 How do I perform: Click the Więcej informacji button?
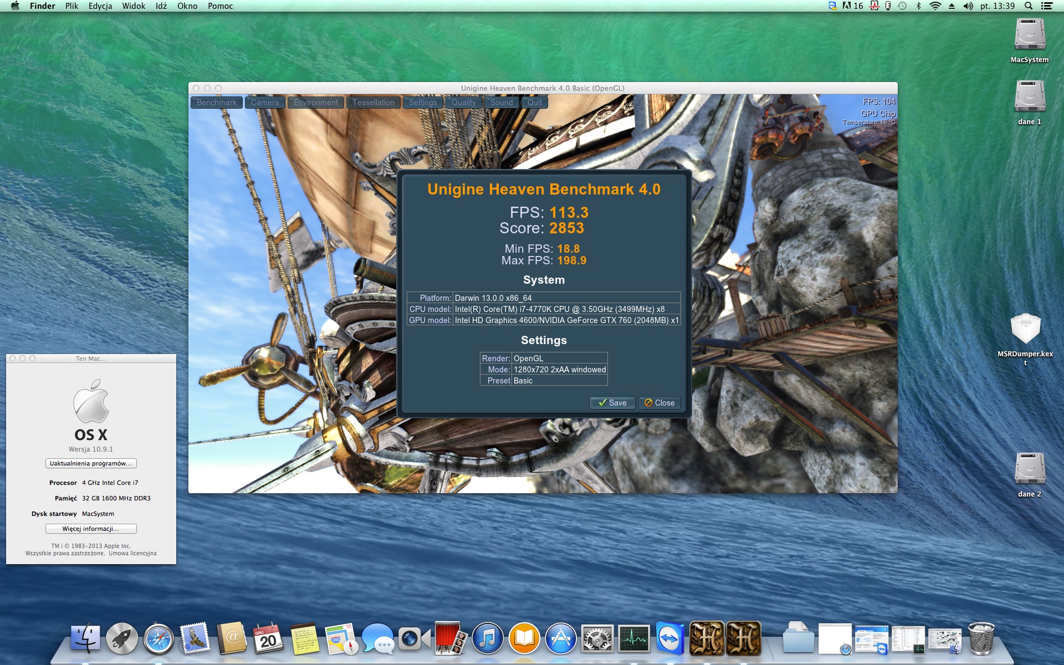click(91, 529)
